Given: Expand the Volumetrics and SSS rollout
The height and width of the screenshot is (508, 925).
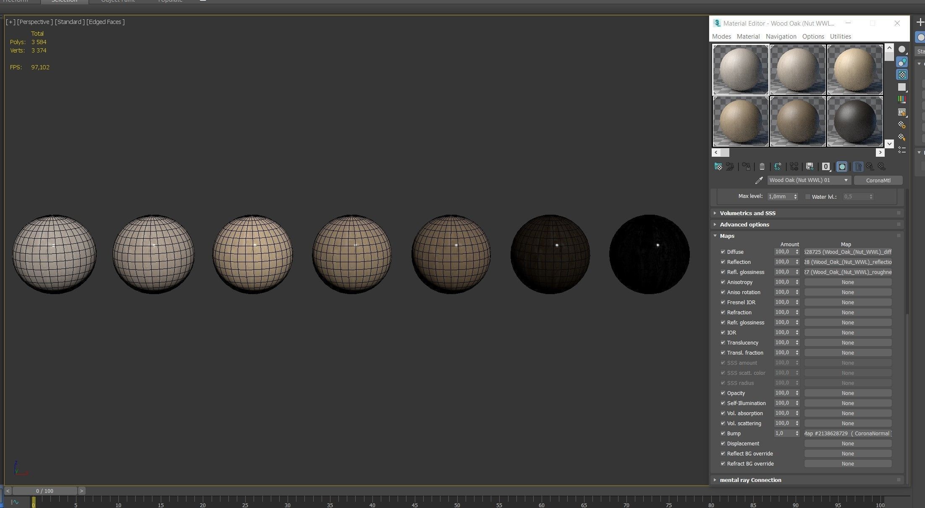Looking at the screenshot, I should 747,213.
